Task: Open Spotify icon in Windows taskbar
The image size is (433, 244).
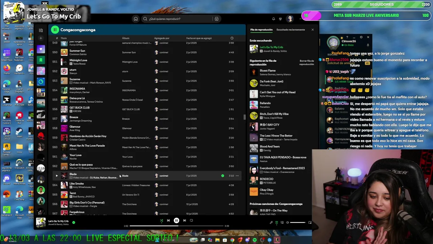Action: [x=255, y=240]
